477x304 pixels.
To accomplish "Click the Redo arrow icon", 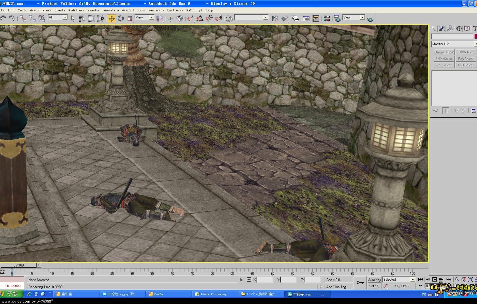I will [12, 18].
